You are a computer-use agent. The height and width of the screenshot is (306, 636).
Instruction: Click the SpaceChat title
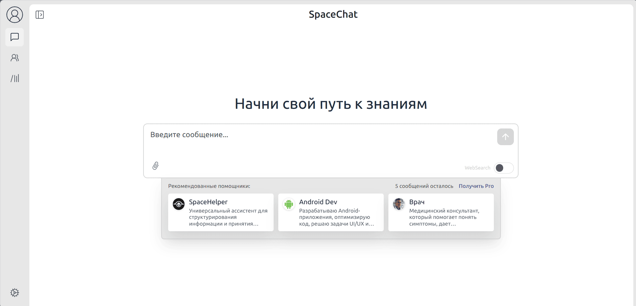pos(333,14)
